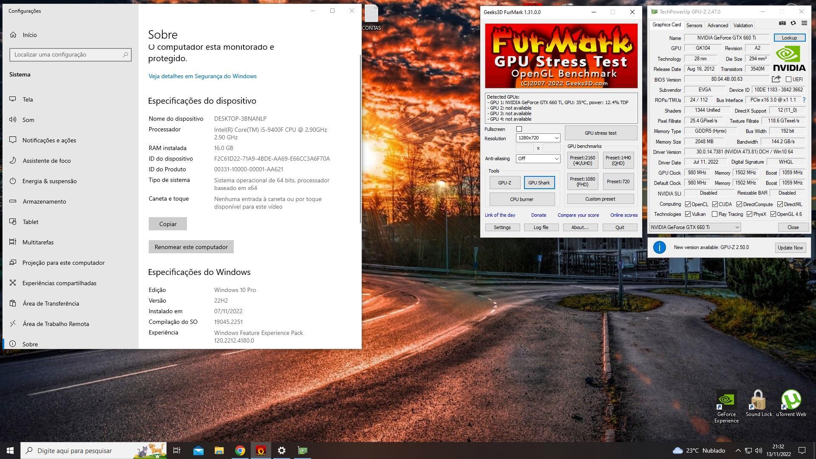Open Assistente de foco settings
The height and width of the screenshot is (459, 816).
[x=70, y=161]
